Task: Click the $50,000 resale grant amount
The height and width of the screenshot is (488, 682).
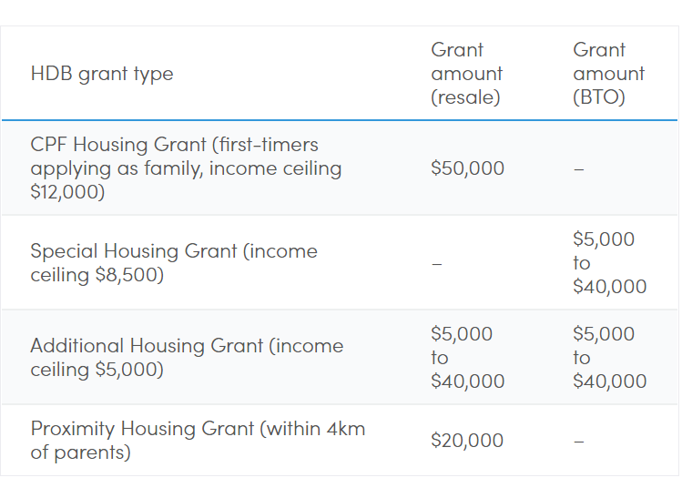Action: [467, 168]
